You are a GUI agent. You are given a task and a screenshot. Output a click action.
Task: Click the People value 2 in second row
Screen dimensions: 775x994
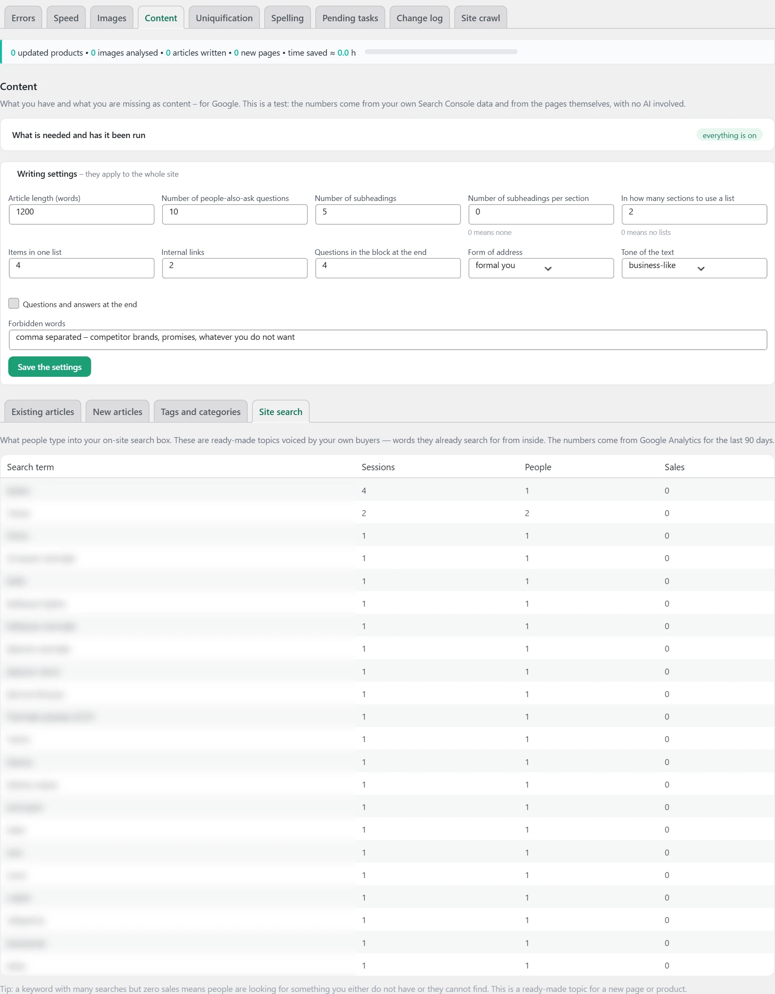pyautogui.click(x=527, y=514)
